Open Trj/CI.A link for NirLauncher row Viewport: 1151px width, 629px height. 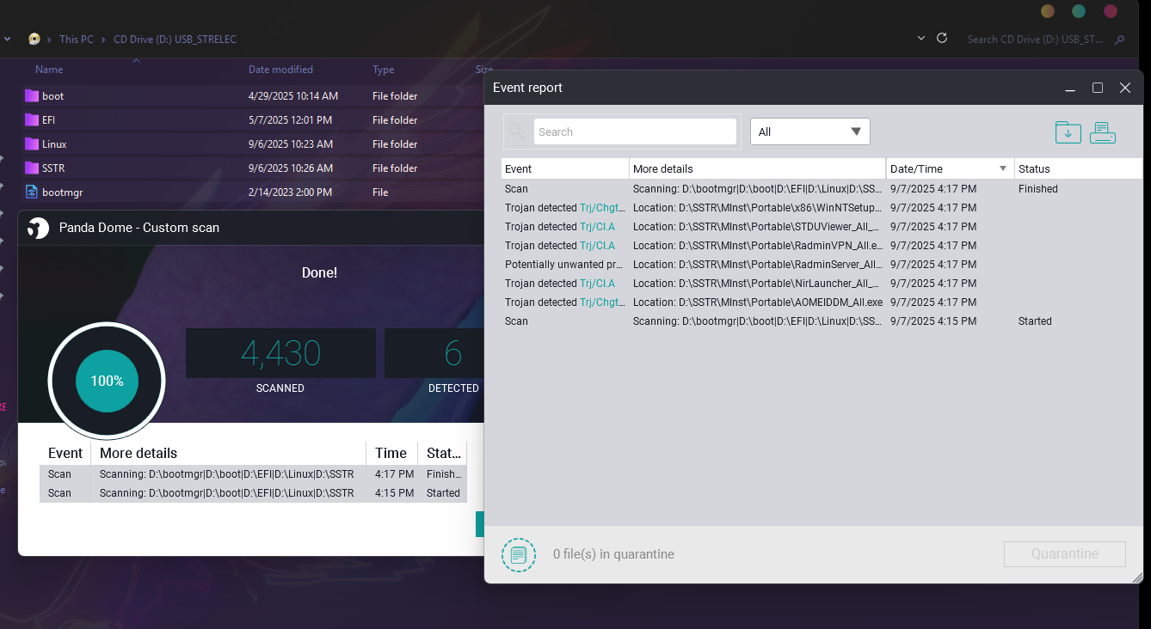[x=597, y=284]
